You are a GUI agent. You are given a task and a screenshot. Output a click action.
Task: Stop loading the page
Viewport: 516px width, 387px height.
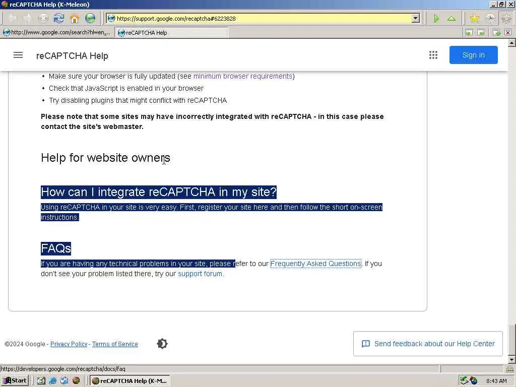point(43,19)
